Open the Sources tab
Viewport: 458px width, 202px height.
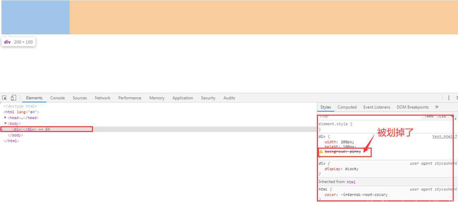coord(80,98)
